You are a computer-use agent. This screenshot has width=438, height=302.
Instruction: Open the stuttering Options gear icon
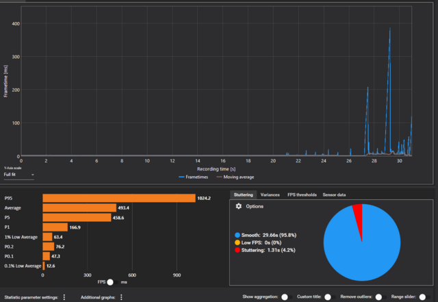click(238, 206)
